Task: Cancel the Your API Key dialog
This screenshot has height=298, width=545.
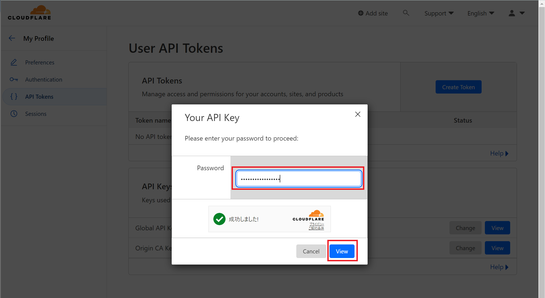Action: click(x=311, y=251)
